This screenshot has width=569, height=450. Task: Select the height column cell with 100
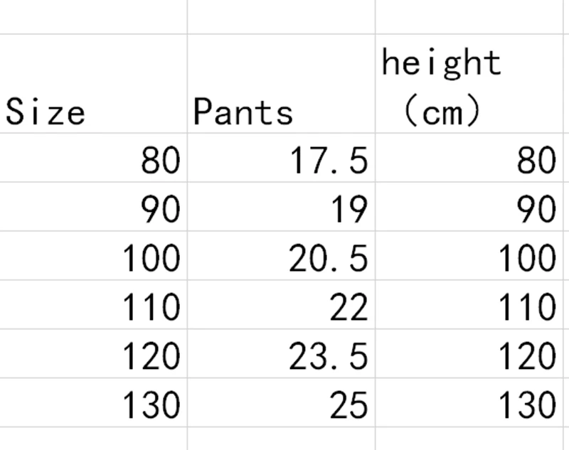[x=469, y=256]
